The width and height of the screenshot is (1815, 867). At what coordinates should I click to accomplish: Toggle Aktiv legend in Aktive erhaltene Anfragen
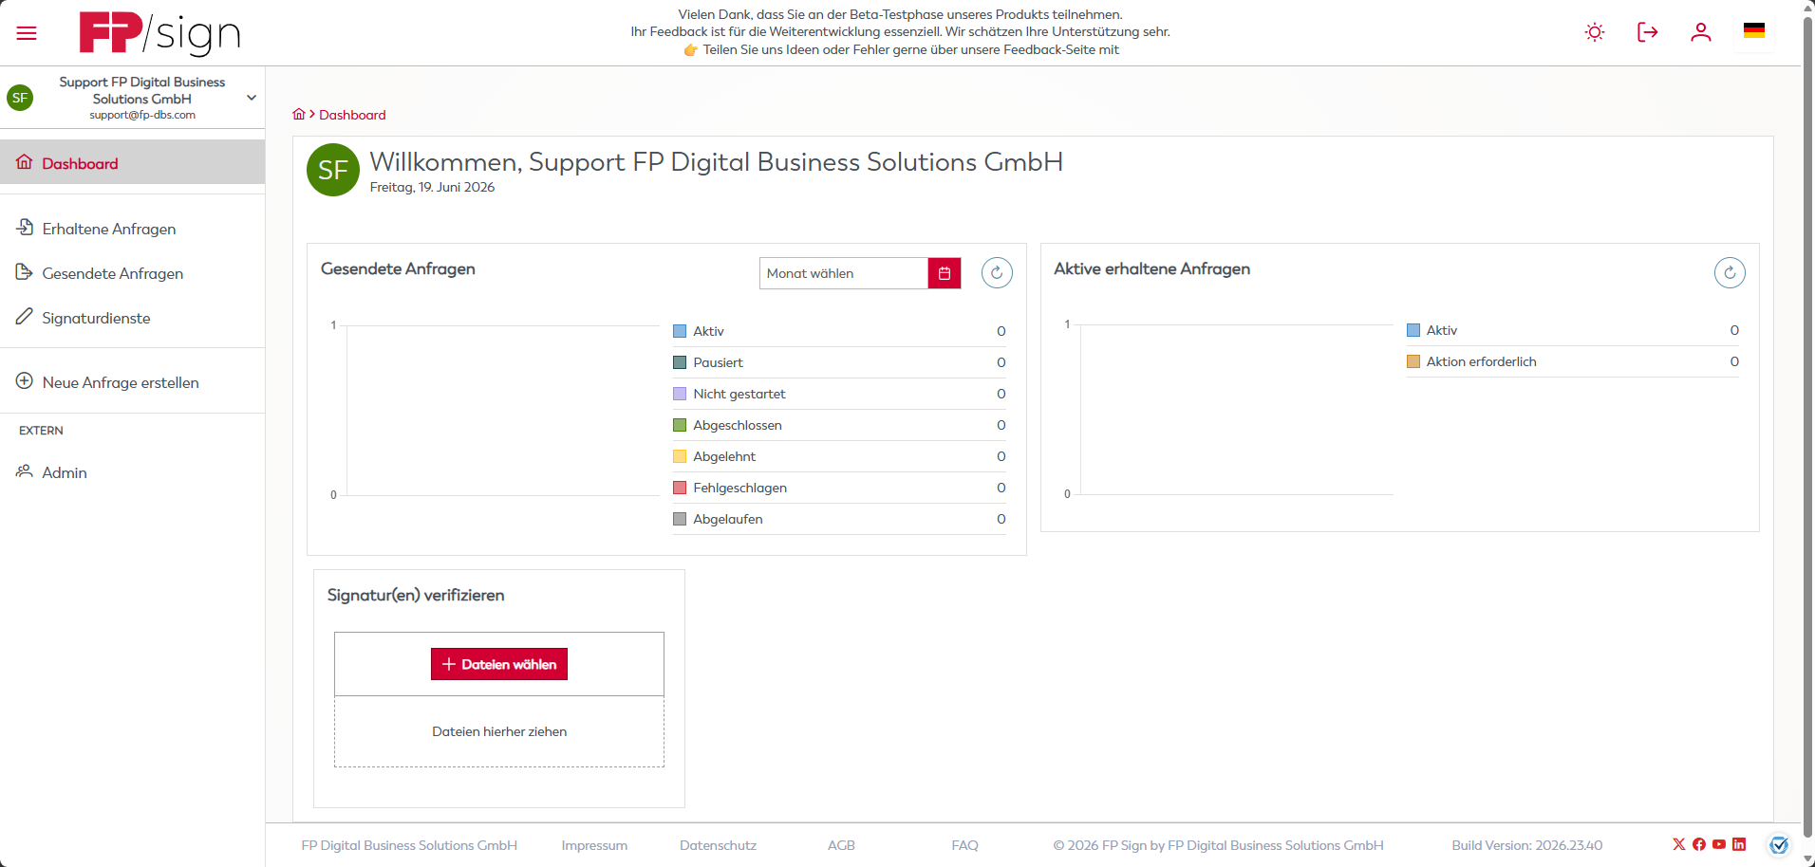pyautogui.click(x=1413, y=330)
